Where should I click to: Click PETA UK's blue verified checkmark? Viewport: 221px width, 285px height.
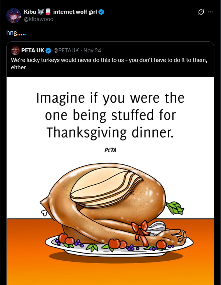48,50
